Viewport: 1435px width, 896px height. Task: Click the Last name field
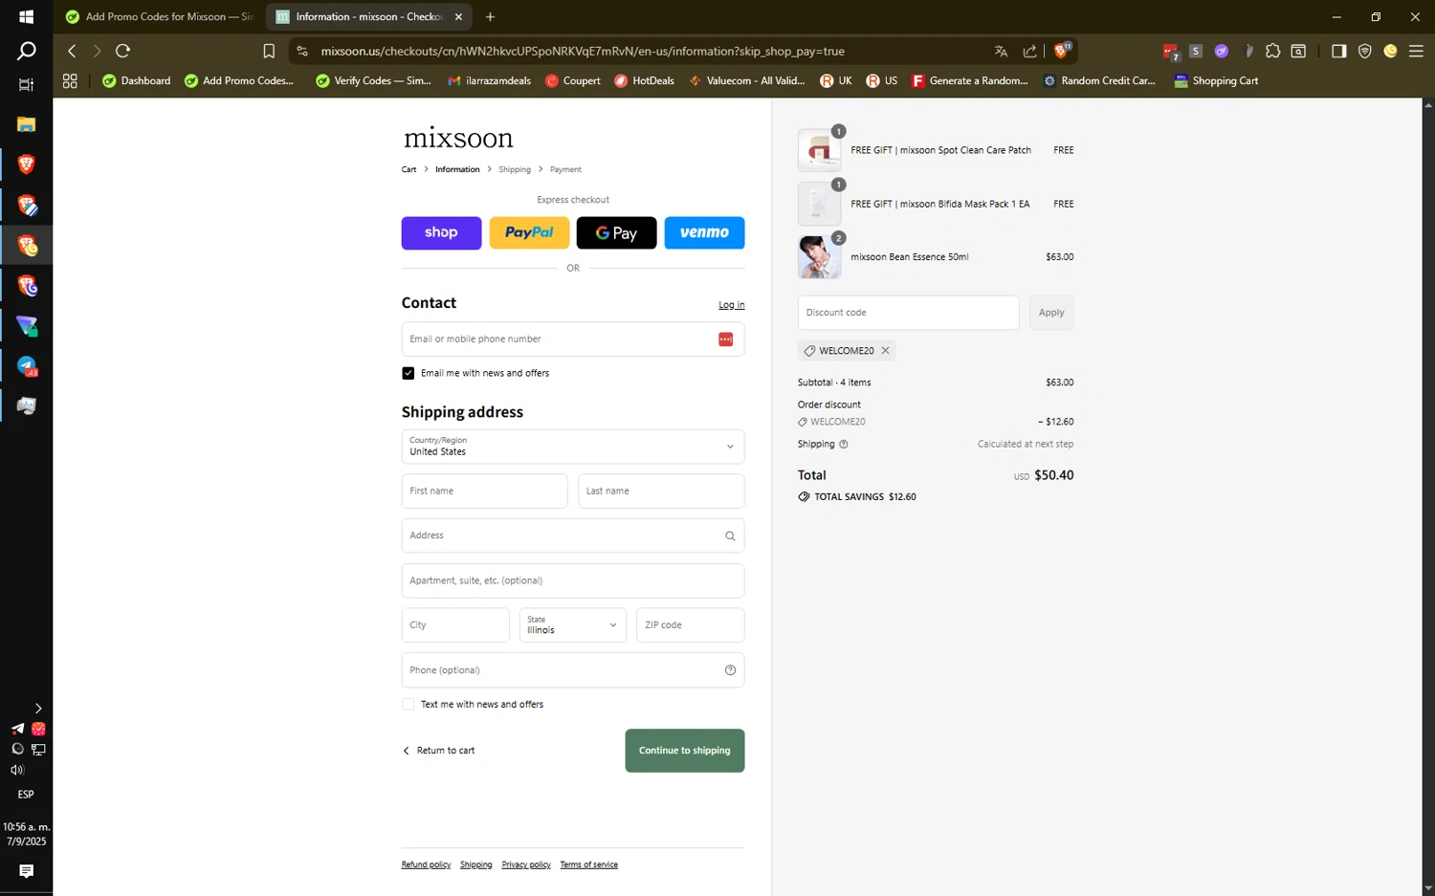coord(661,492)
